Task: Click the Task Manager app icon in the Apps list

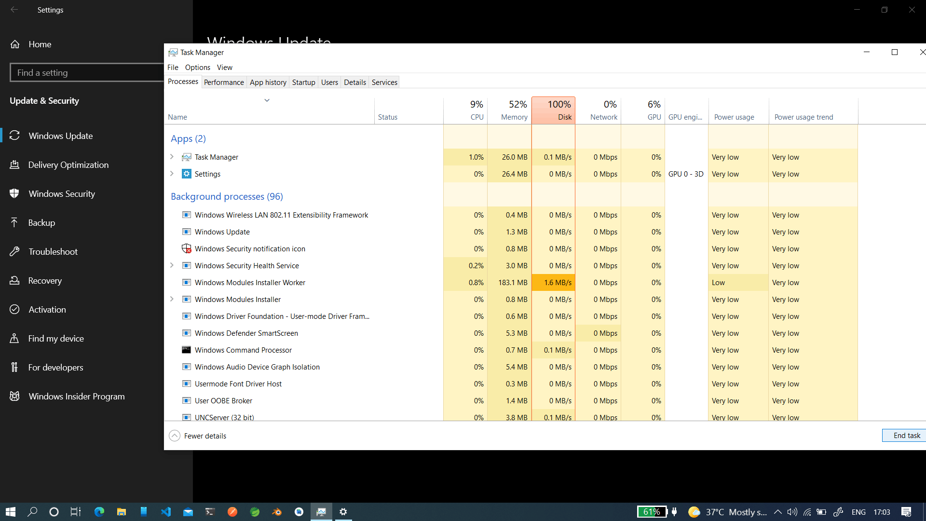Action: pyautogui.click(x=187, y=157)
